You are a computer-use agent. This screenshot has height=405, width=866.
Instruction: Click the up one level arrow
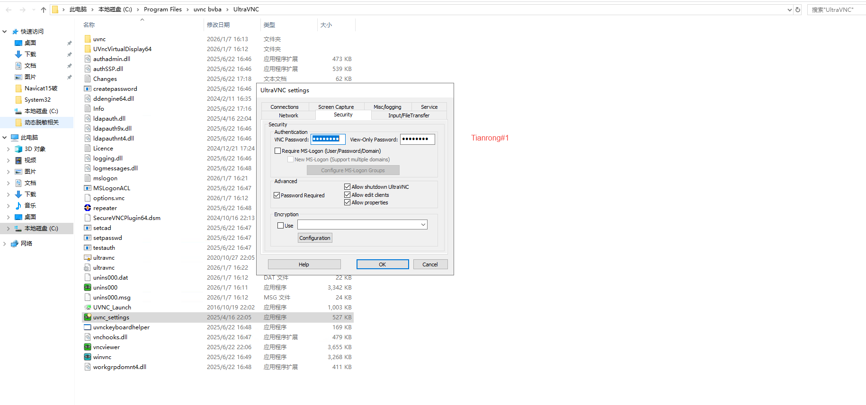(x=44, y=9)
